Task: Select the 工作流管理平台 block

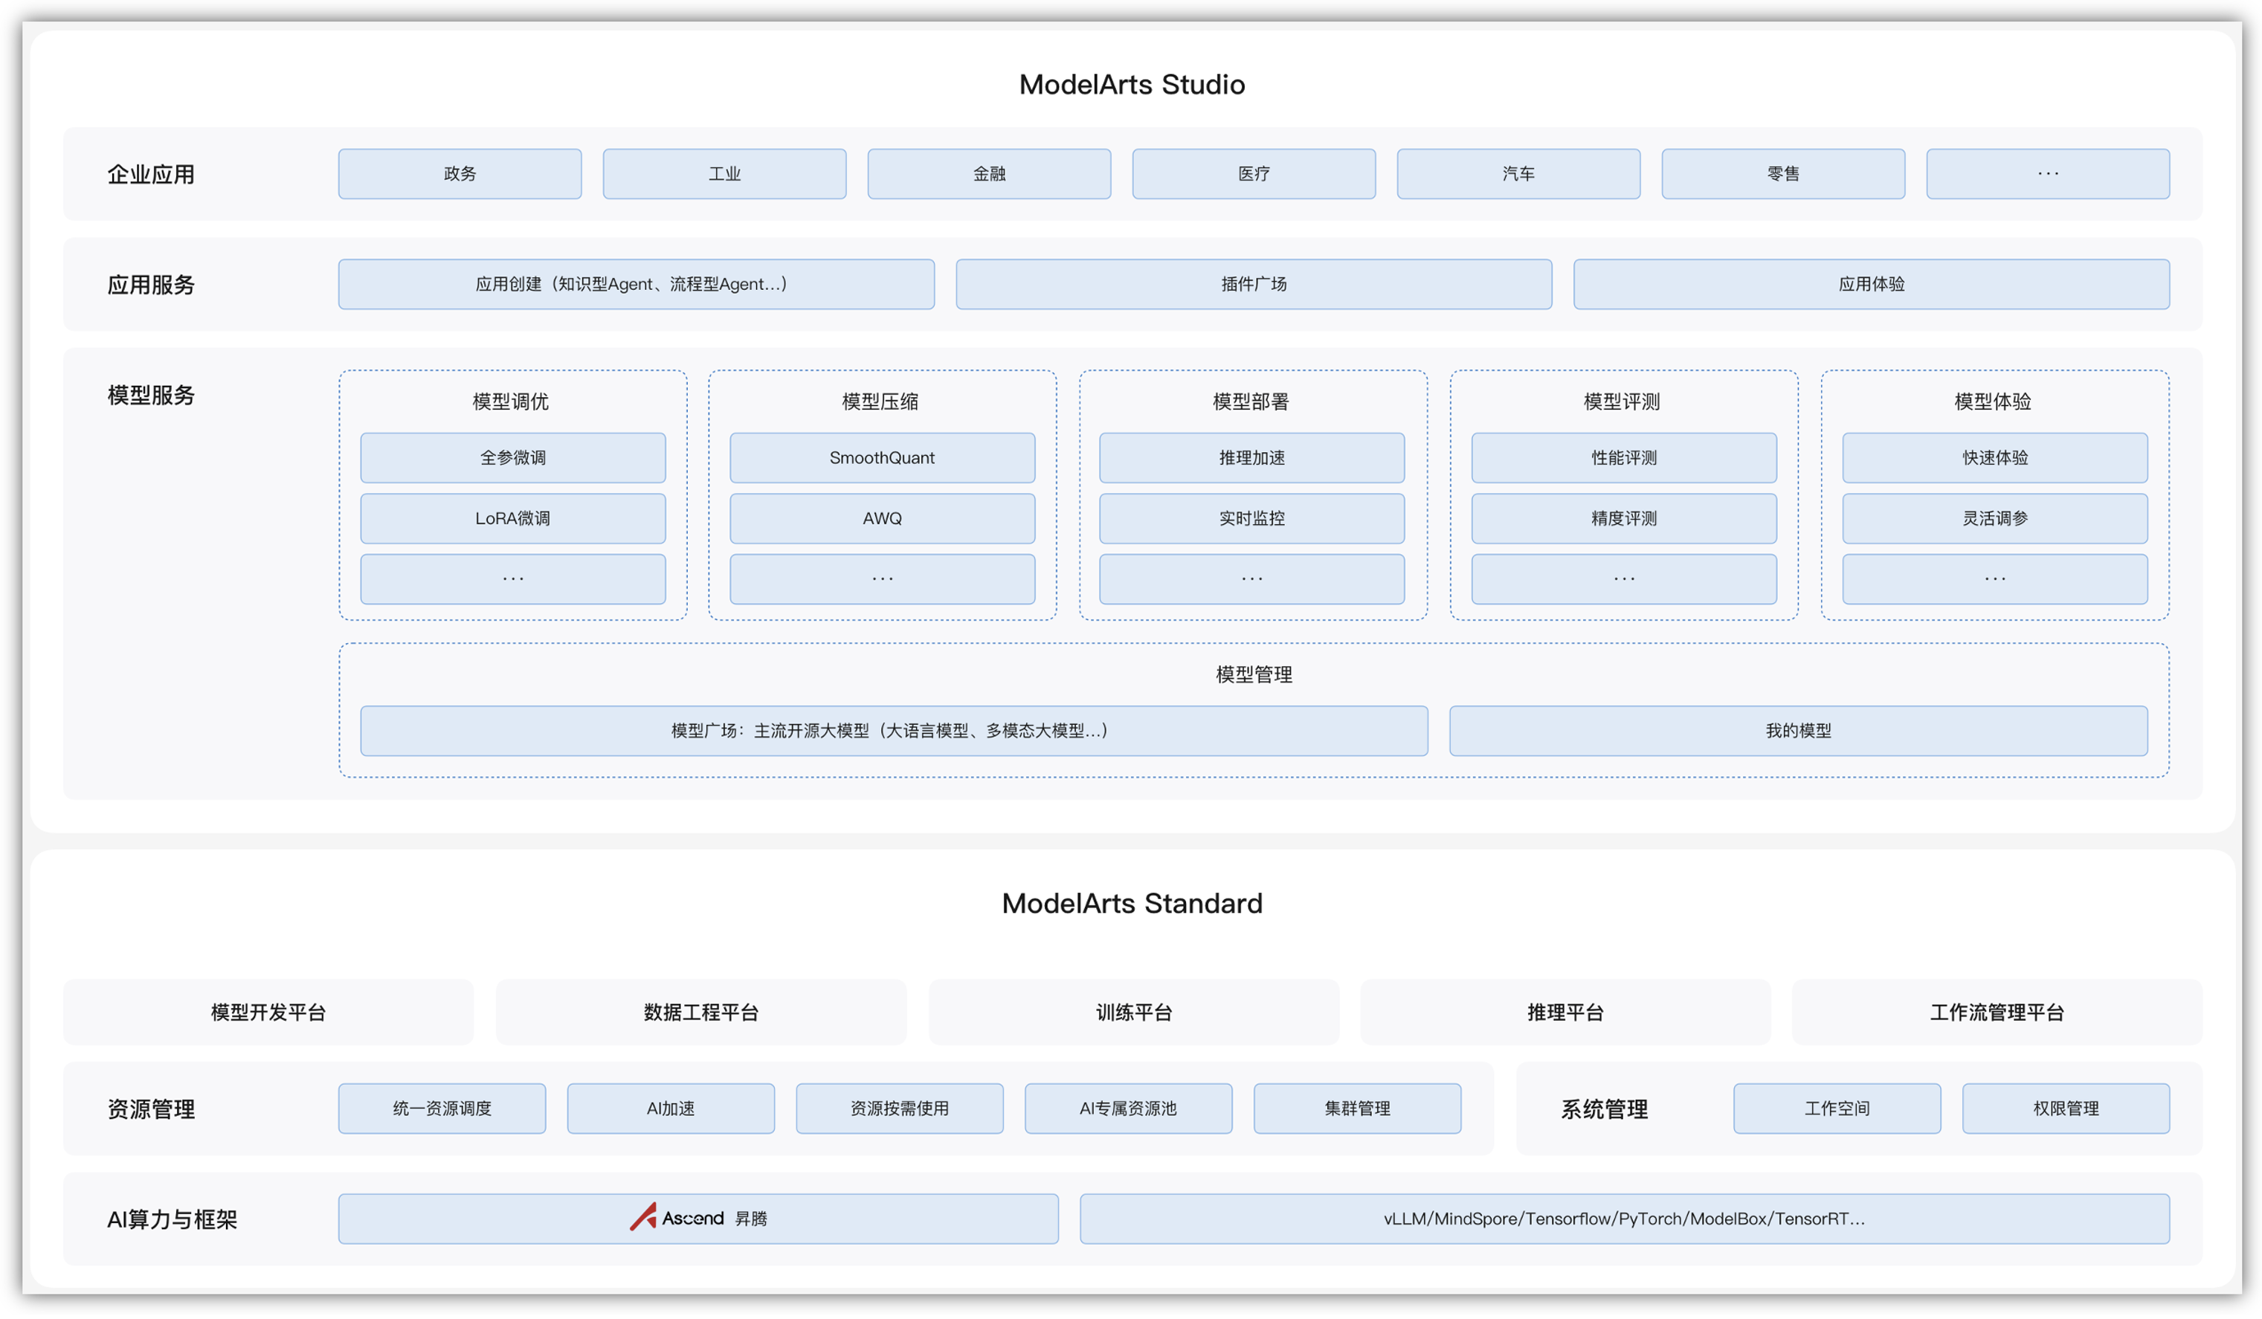Action: pos(1997,1012)
